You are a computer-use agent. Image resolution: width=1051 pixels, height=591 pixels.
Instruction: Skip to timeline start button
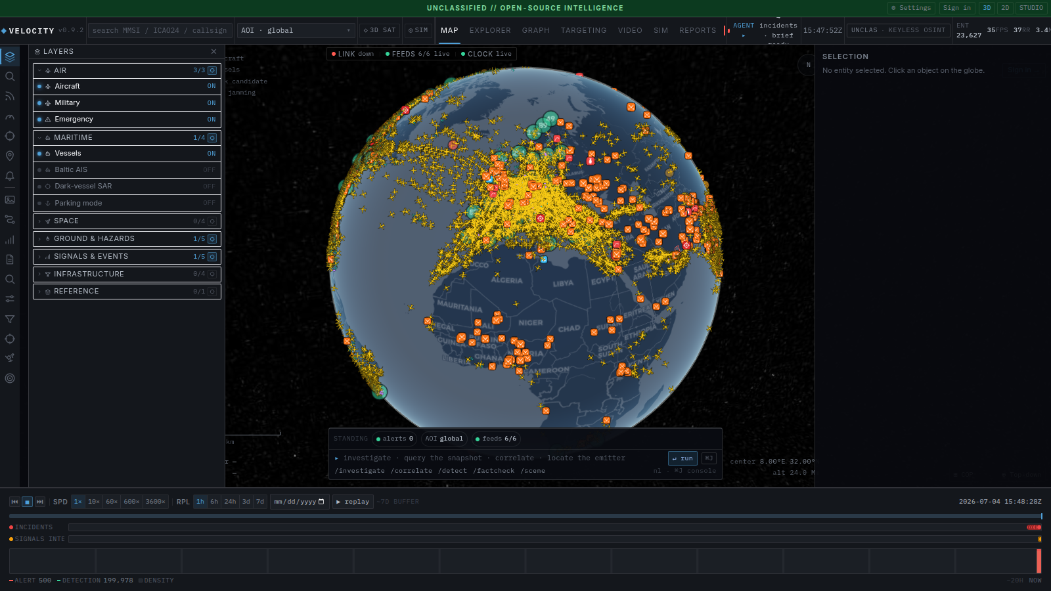(x=14, y=502)
